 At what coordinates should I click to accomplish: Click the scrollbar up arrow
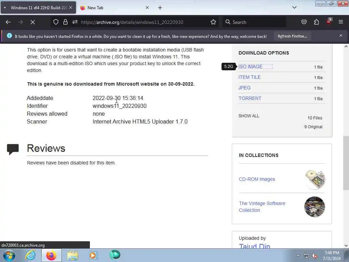pos(346,46)
